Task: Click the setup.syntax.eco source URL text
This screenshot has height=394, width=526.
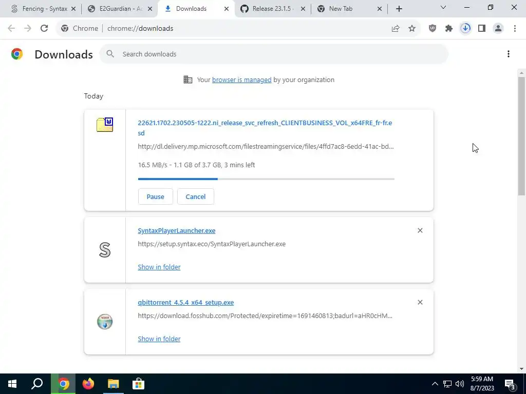Action: click(x=212, y=244)
